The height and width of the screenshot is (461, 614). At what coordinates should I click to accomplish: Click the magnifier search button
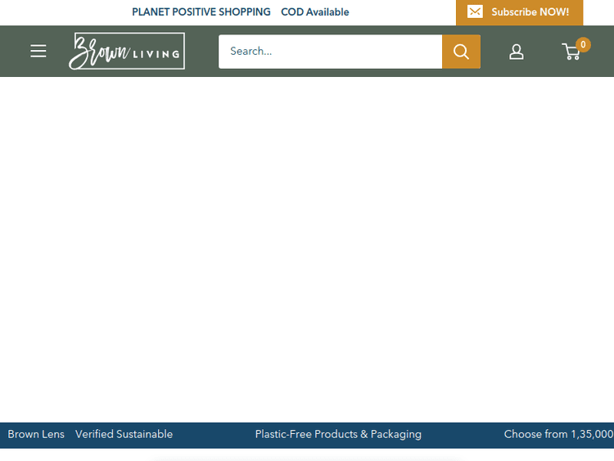(x=461, y=52)
